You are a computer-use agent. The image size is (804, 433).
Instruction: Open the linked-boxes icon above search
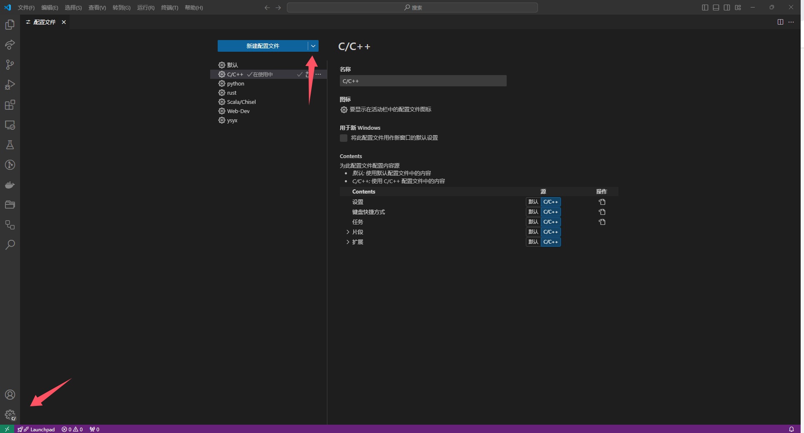click(10, 225)
